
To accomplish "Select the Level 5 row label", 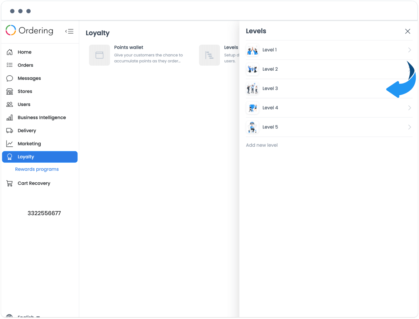I will 270,127.
